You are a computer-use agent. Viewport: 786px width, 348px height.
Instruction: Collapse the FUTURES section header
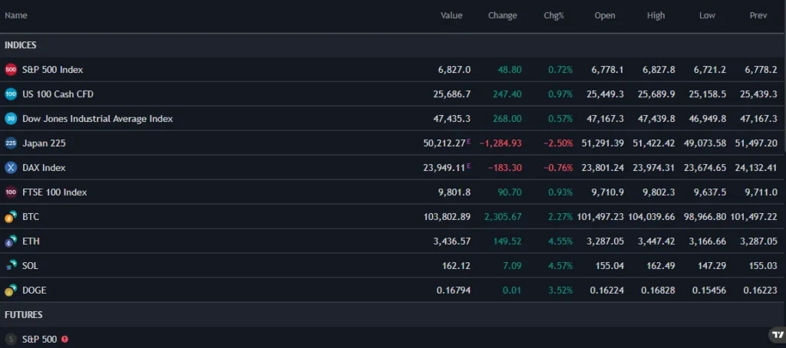click(x=23, y=315)
